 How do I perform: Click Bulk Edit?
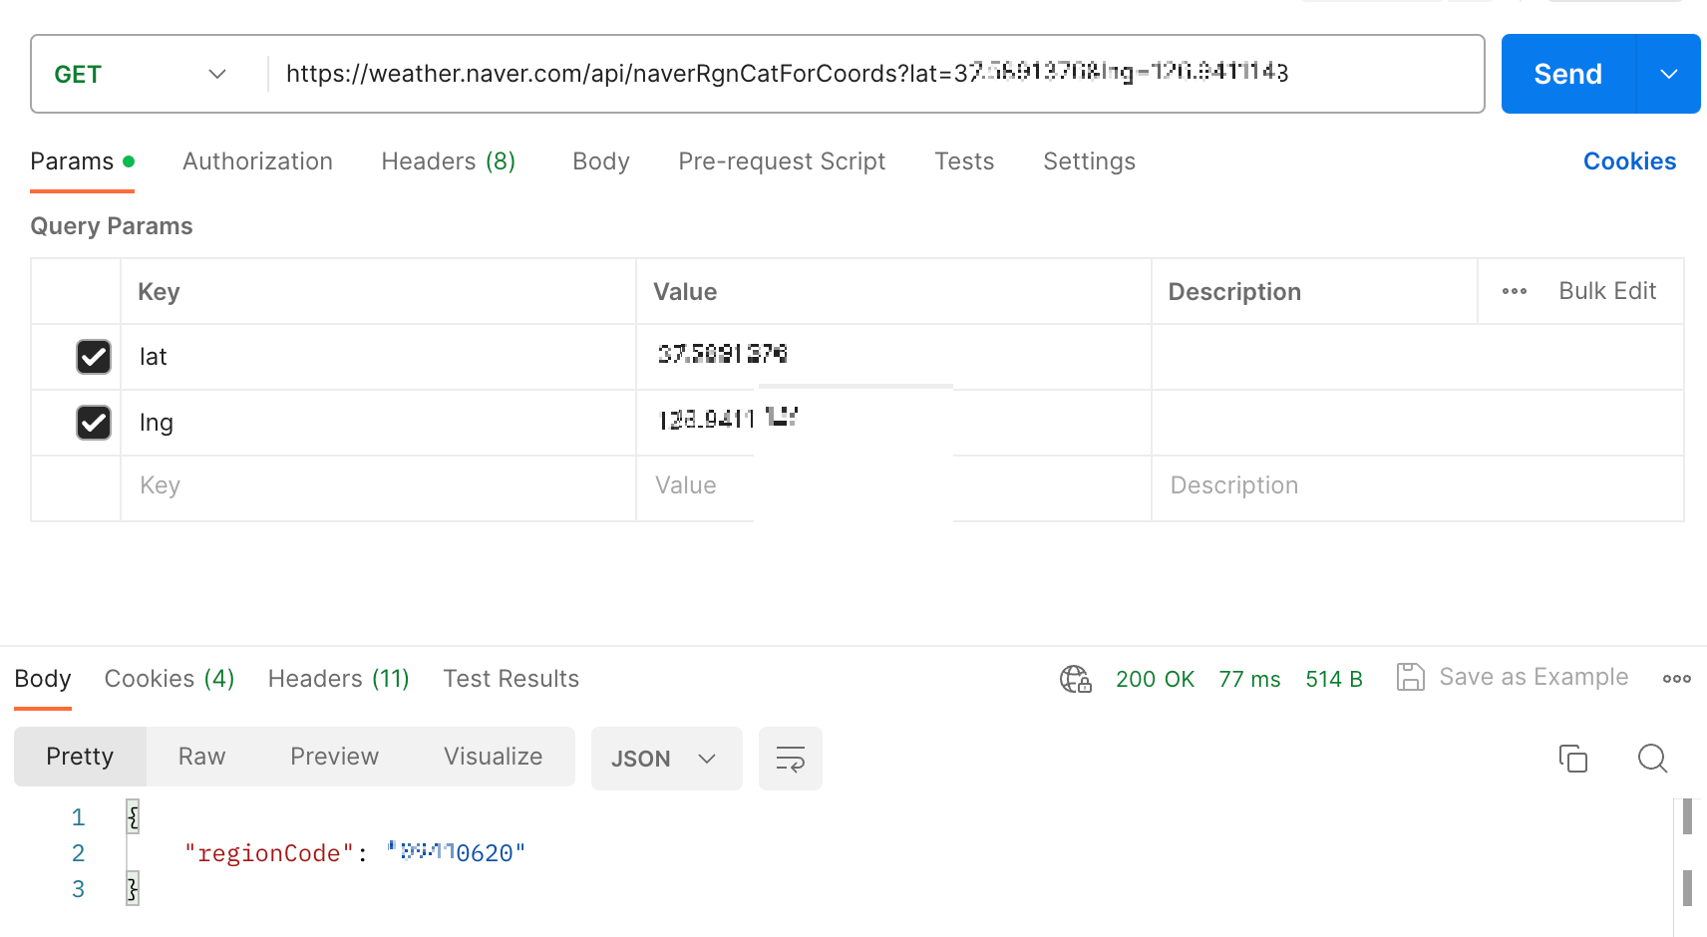point(1607,291)
